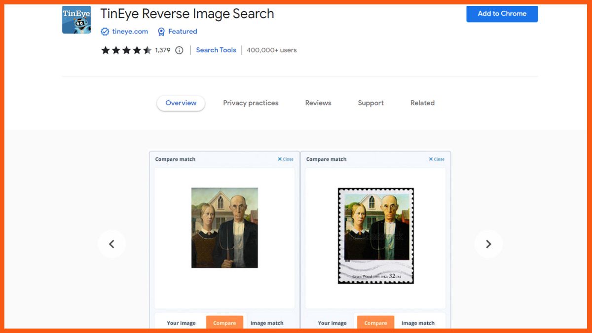
Task: Open the Search Tools category link
Action: 216,50
